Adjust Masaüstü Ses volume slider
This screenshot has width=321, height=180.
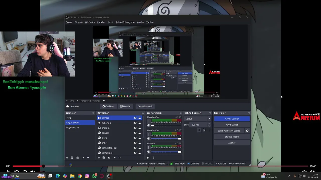166,125
